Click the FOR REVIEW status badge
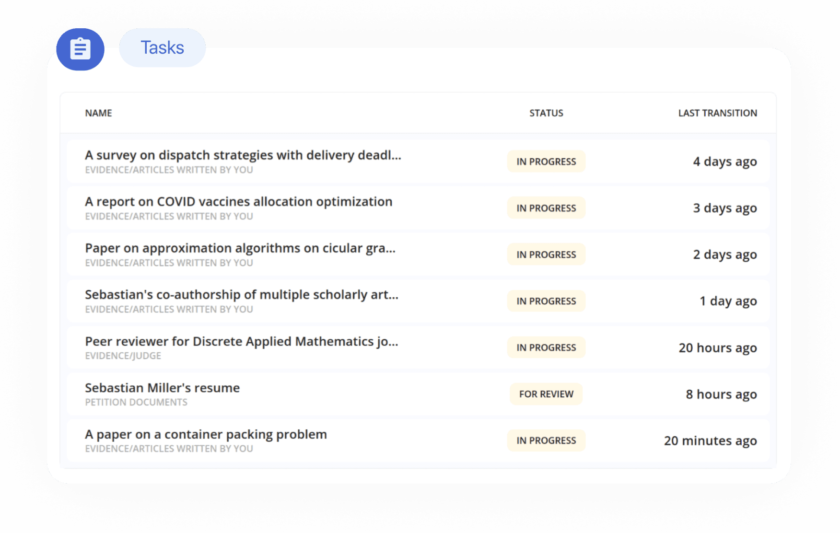Screen dimensions: 840x533 click(546, 394)
